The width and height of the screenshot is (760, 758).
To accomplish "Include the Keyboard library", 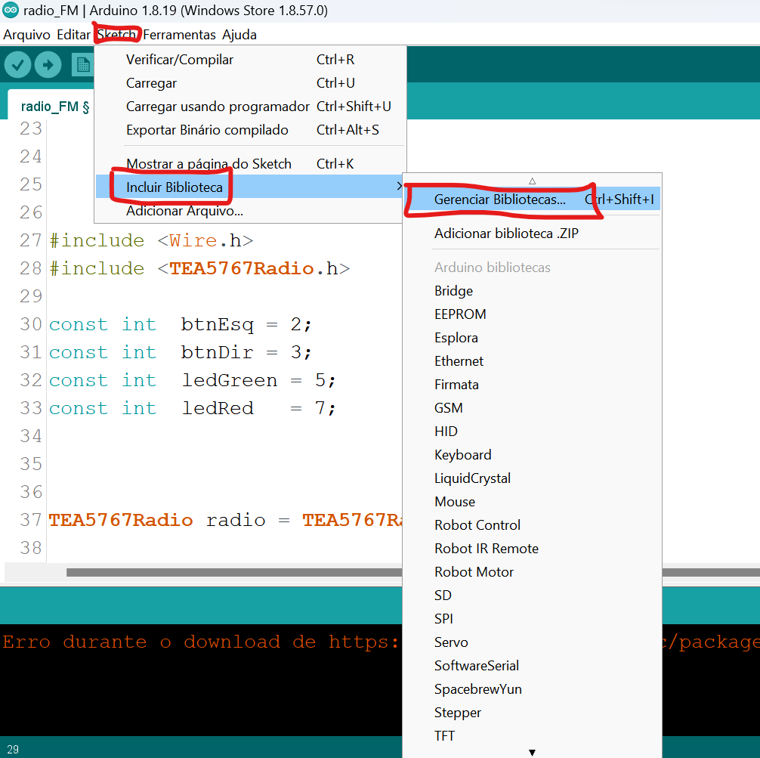I will click(x=532, y=455).
